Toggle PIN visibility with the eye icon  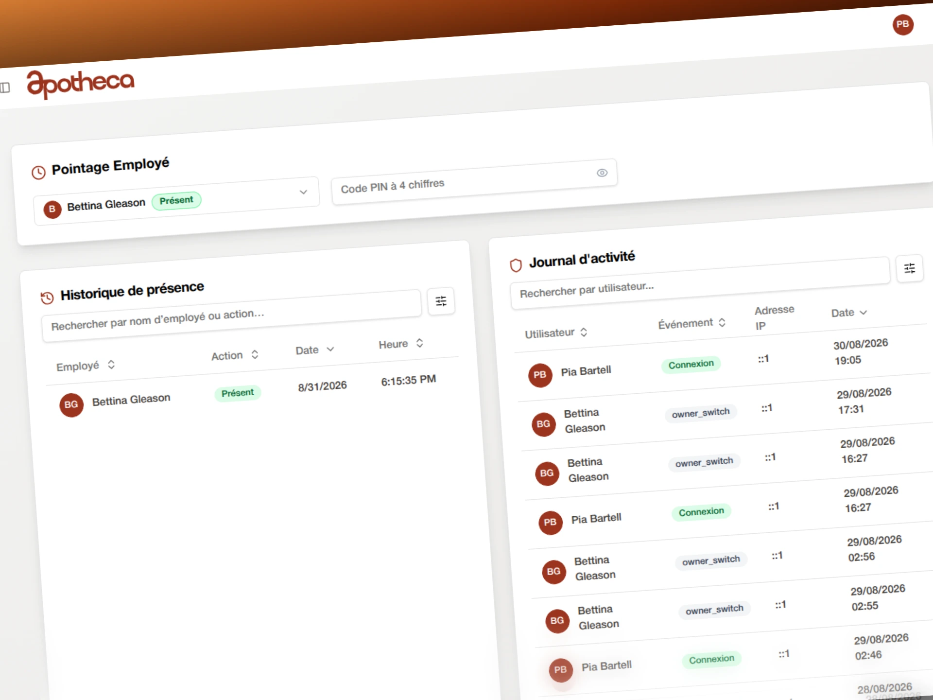tap(602, 173)
